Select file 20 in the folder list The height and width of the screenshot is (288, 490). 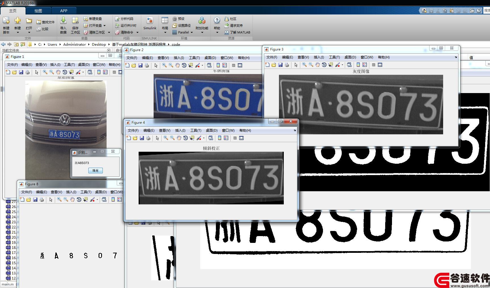coord(11,237)
